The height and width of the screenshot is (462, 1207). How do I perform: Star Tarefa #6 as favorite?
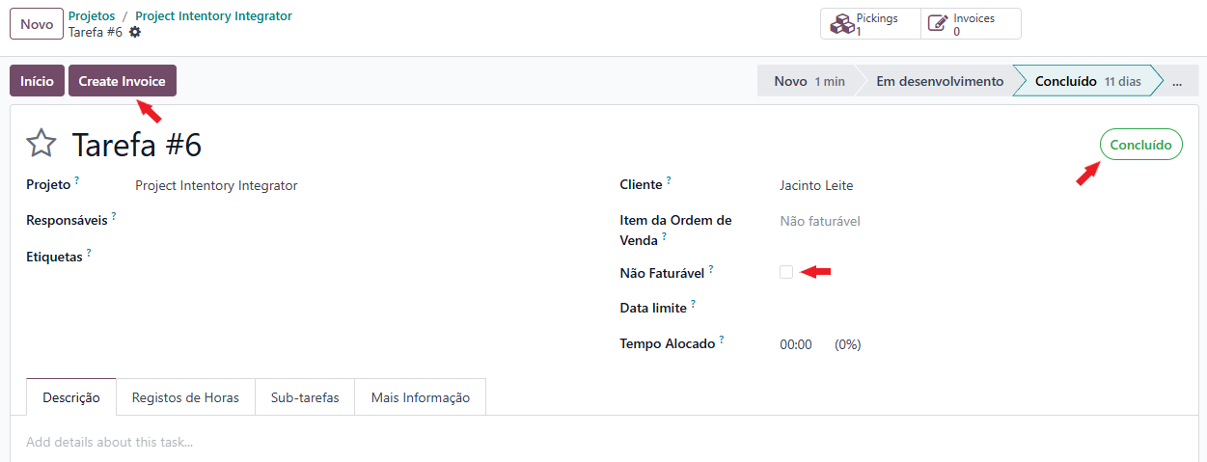click(41, 145)
